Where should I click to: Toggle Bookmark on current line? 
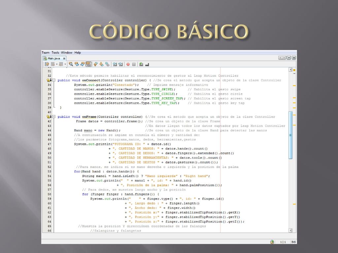click(x=107, y=64)
